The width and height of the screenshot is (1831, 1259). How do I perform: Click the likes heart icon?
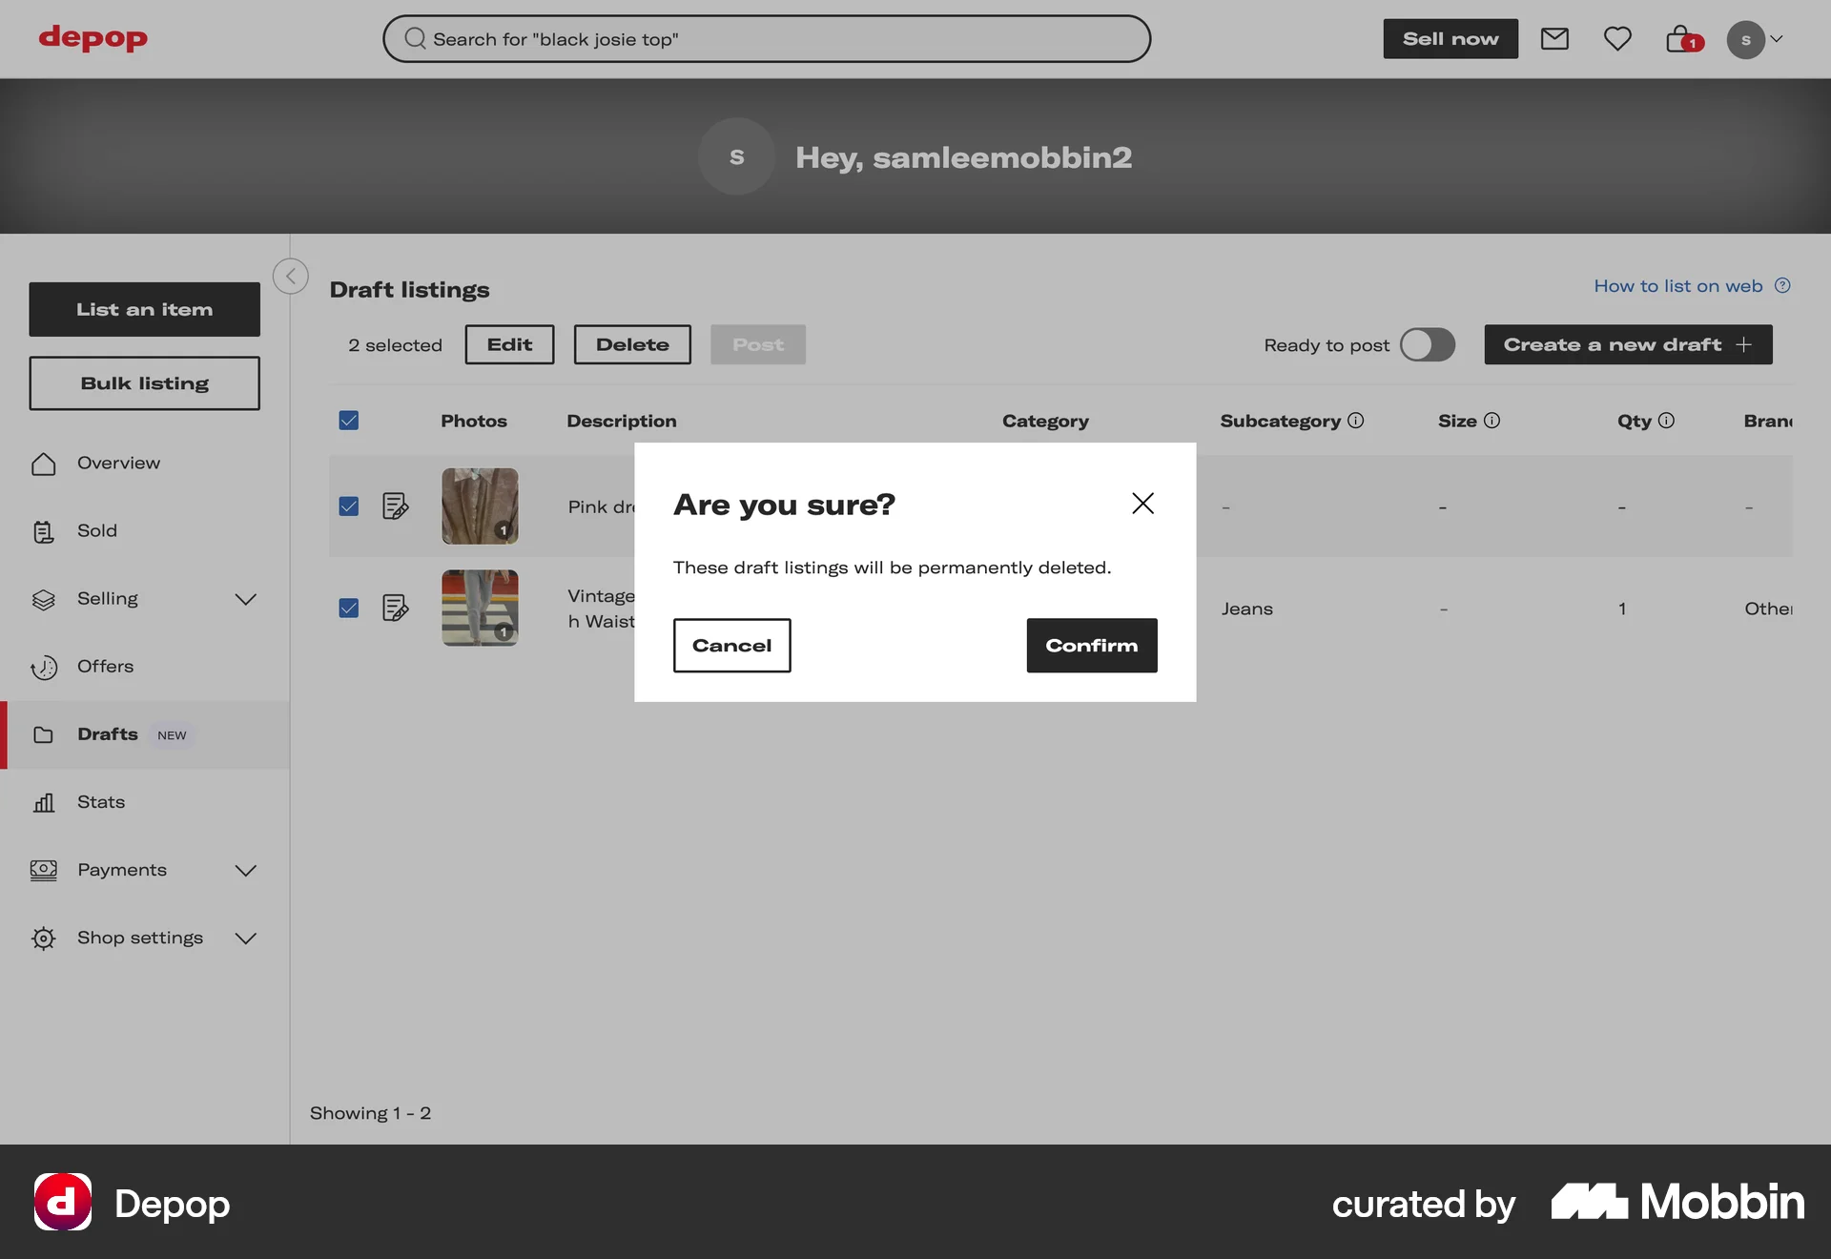(1617, 39)
